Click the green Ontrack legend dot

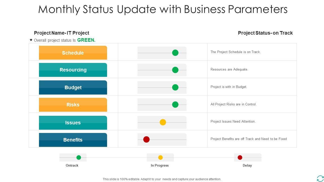(x=79, y=157)
